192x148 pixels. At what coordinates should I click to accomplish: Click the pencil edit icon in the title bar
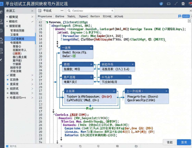pos(176,4)
